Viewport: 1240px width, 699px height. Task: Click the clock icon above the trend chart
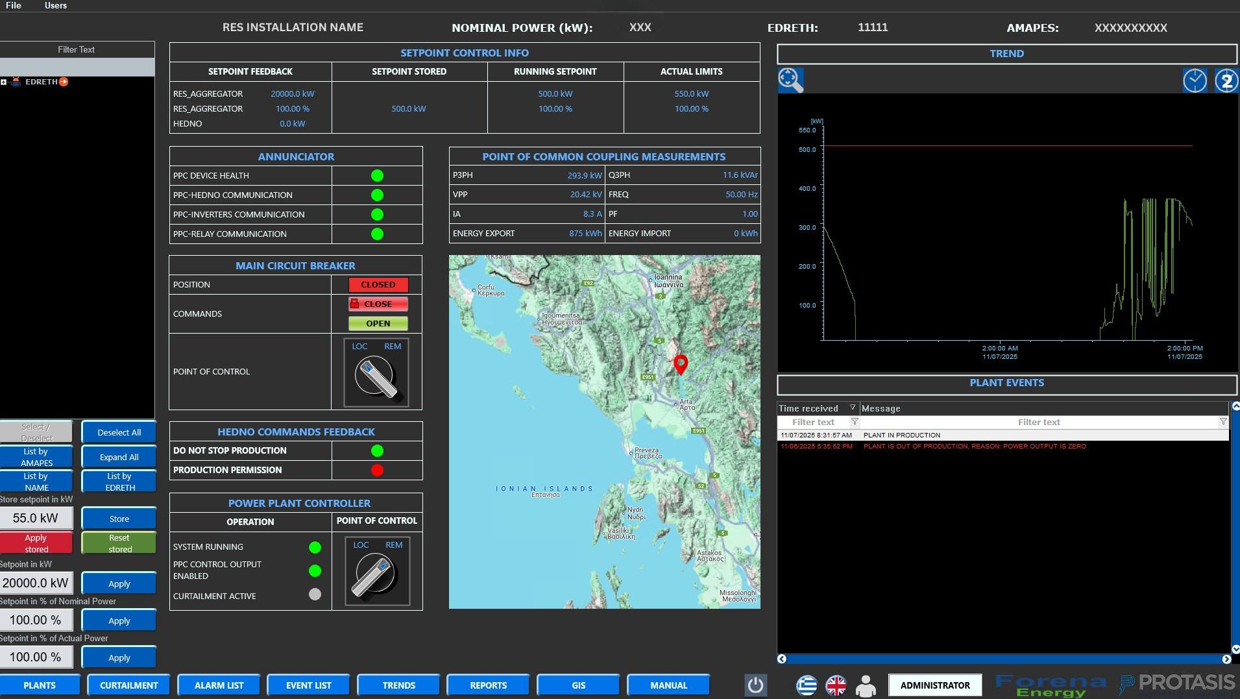point(1195,80)
